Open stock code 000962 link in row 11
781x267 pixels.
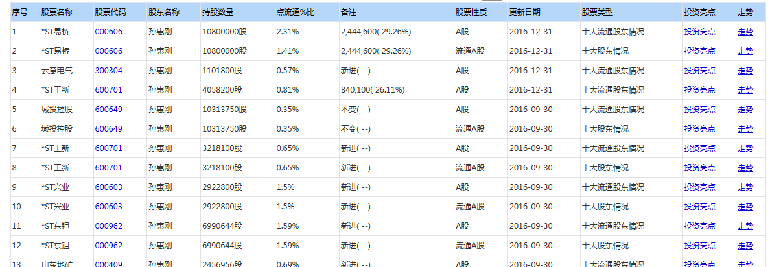coord(108,226)
